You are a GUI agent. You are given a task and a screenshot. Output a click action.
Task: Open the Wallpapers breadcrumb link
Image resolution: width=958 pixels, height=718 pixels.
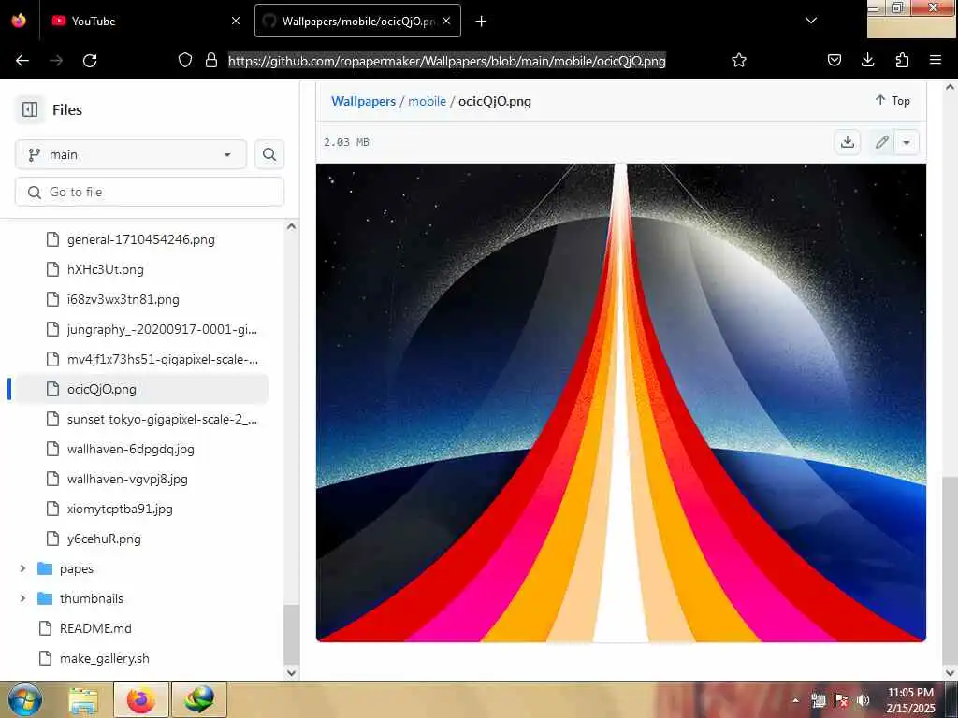364,101
